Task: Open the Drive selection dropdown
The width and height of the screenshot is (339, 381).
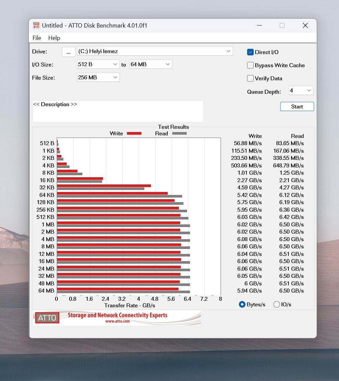Action: click(155, 51)
